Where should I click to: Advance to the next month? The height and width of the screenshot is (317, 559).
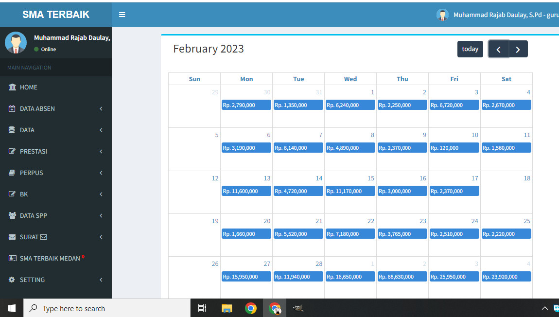click(518, 49)
